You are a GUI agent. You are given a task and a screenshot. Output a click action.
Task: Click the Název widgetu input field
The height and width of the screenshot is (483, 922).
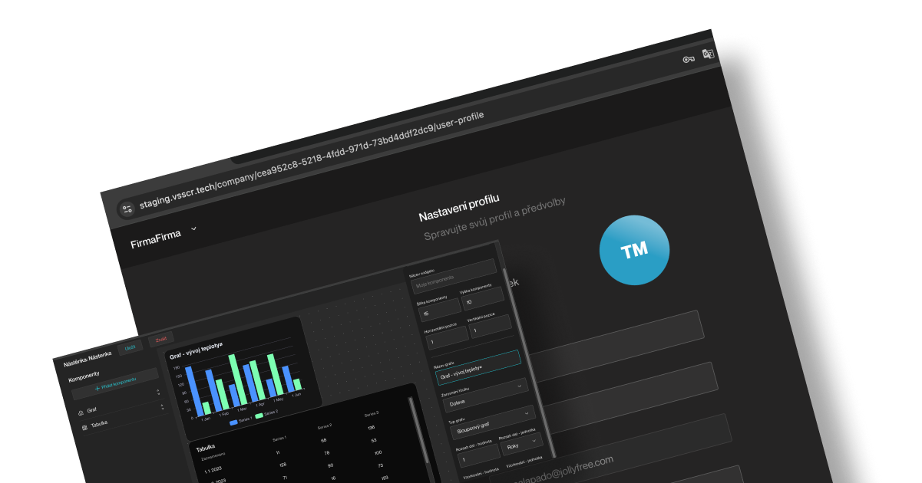coord(454,276)
